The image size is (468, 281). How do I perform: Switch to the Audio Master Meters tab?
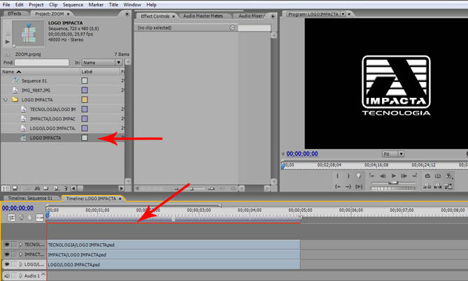click(x=203, y=15)
